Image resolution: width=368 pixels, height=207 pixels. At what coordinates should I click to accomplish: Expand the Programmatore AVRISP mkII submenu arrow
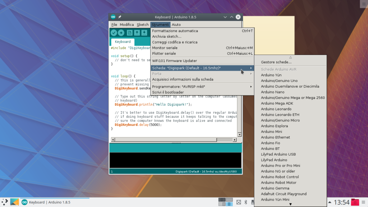point(251,87)
